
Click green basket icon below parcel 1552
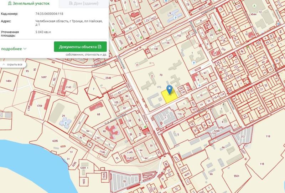tap(120, 49)
